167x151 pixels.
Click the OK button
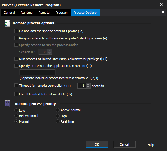coord(97,144)
